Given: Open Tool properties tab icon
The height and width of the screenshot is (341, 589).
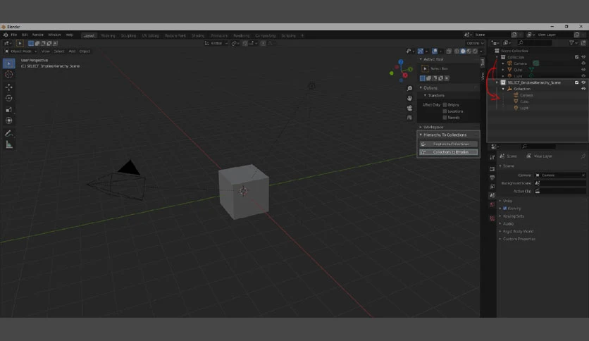Looking at the screenshot, I should click(x=492, y=157).
